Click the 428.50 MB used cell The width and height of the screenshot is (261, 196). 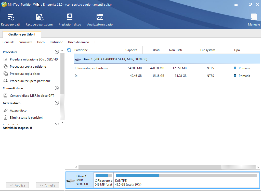pos(157,68)
